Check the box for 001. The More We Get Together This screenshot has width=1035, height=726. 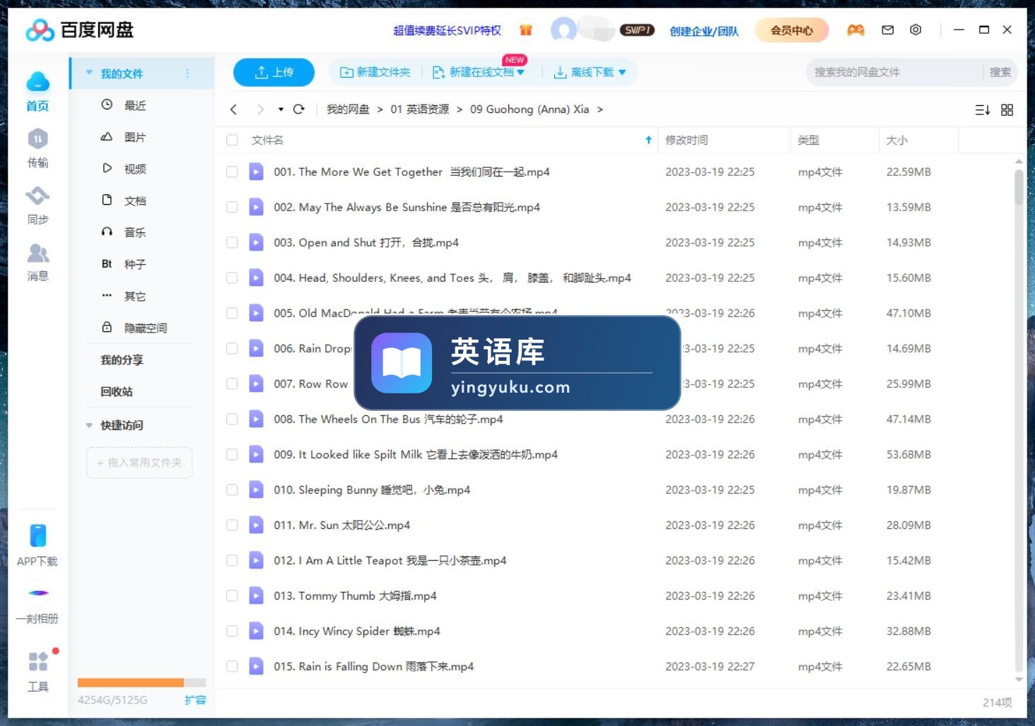[232, 172]
